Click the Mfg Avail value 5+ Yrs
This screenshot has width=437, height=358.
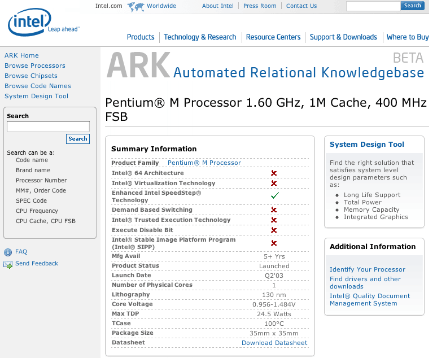pos(274,256)
